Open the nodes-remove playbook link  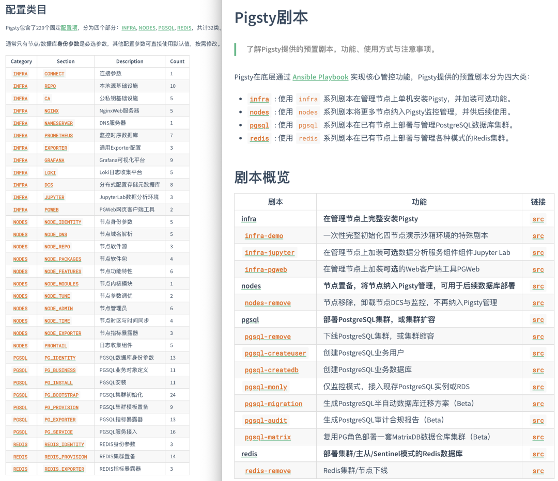(x=268, y=303)
